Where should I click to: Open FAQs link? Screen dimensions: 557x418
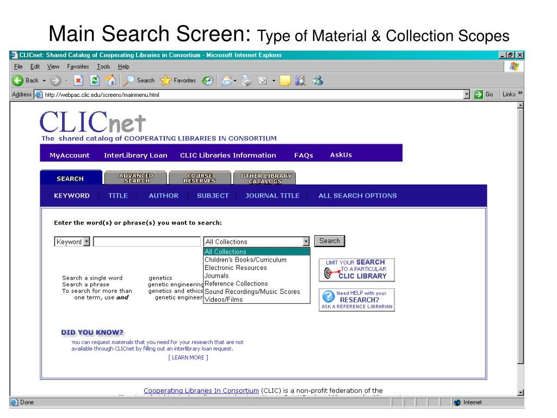tap(304, 155)
